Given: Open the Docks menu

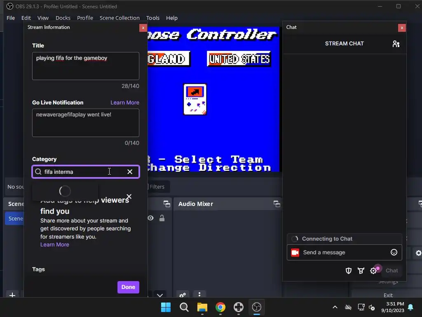Looking at the screenshot, I should click(x=63, y=18).
